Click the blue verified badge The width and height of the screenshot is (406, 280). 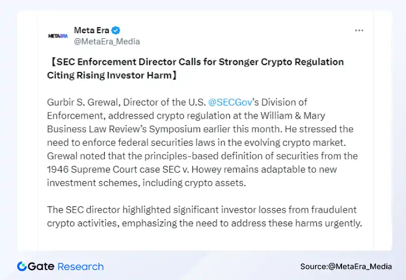click(115, 30)
